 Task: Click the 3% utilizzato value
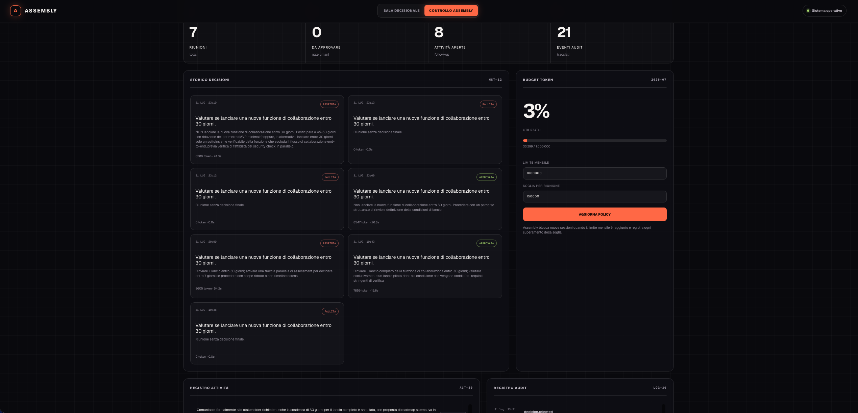coord(536,111)
